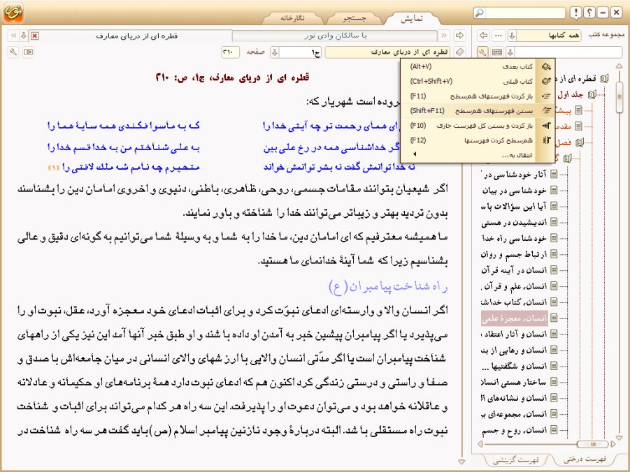This screenshot has width=630, height=472.
Task: Open the tree item «ارتباط جسم و روان»
Action: tap(514, 254)
